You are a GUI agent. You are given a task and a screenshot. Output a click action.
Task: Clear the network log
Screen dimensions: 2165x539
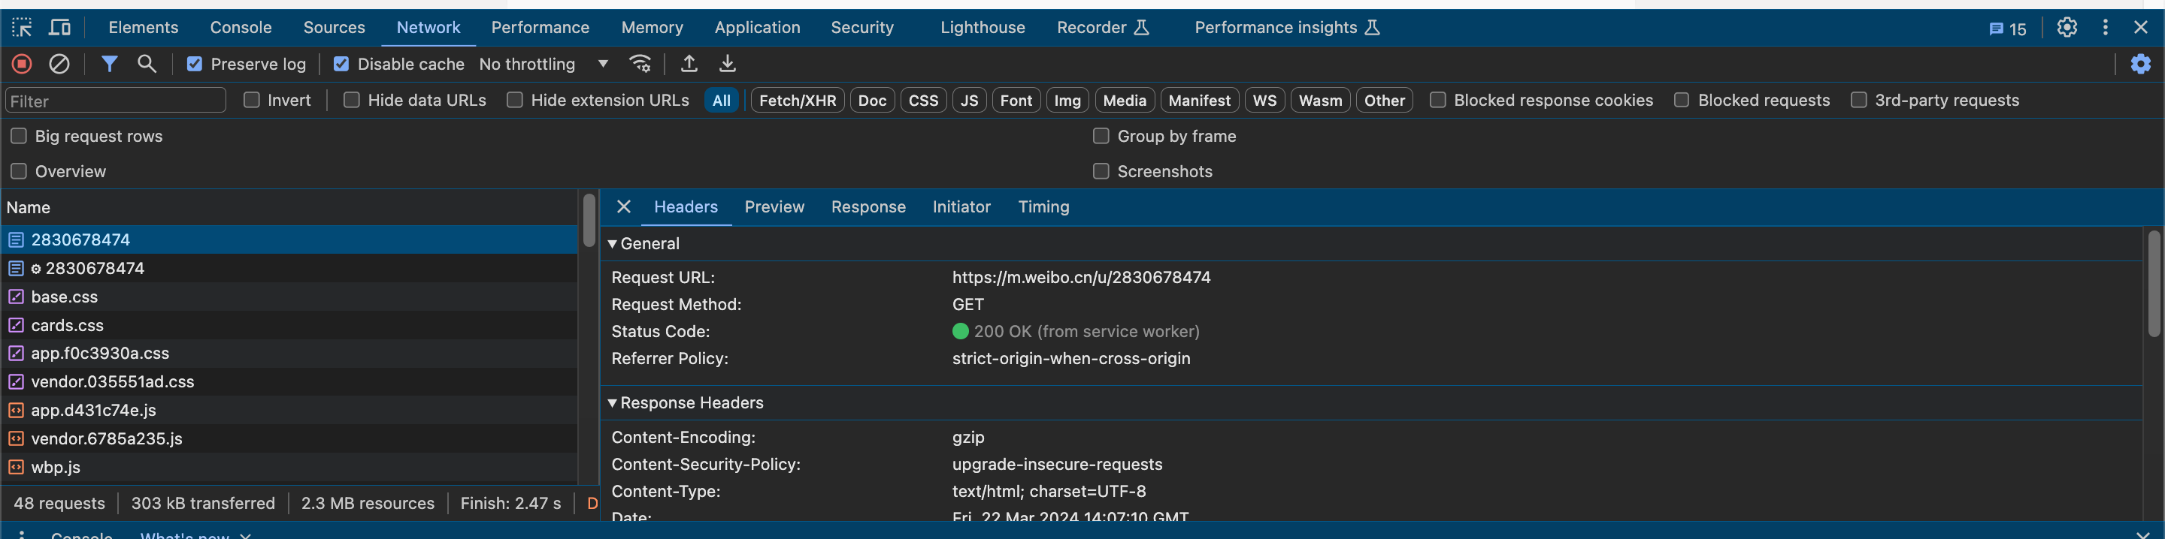59,64
